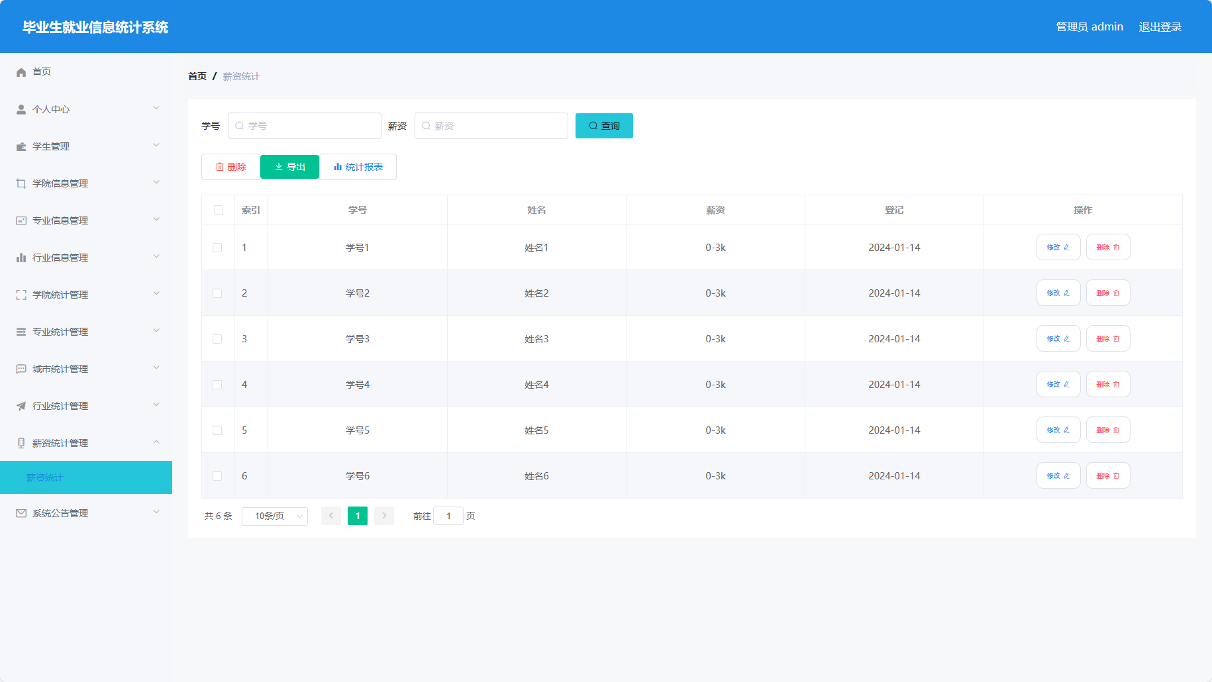Click the person icon beside 个人中心
This screenshot has width=1212, height=682.
pos(21,109)
